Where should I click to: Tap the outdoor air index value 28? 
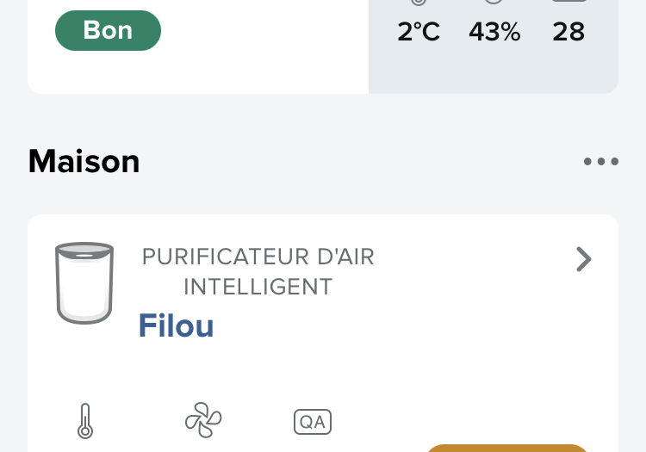point(568,32)
